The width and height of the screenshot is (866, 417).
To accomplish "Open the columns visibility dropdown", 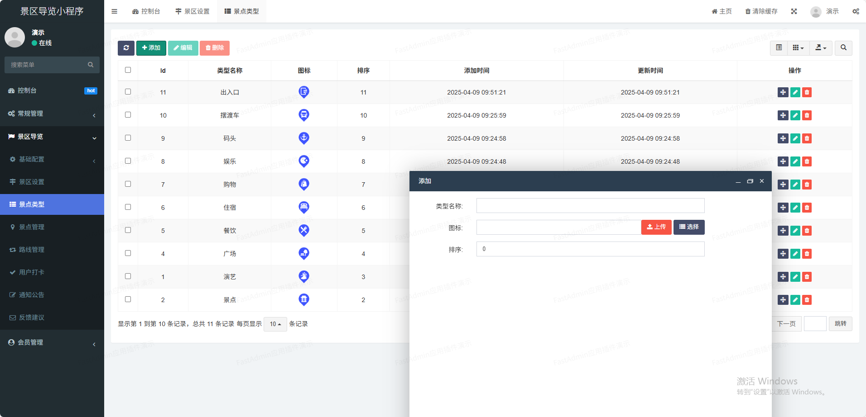I will click(x=798, y=48).
